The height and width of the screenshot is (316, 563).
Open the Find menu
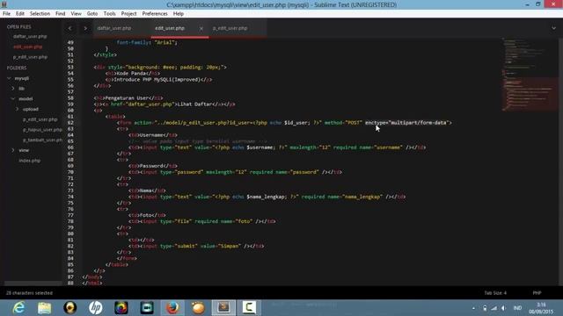[61, 14]
